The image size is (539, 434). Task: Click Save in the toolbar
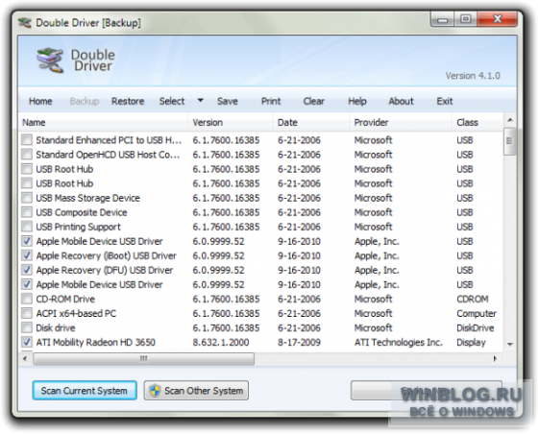tap(227, 101)
